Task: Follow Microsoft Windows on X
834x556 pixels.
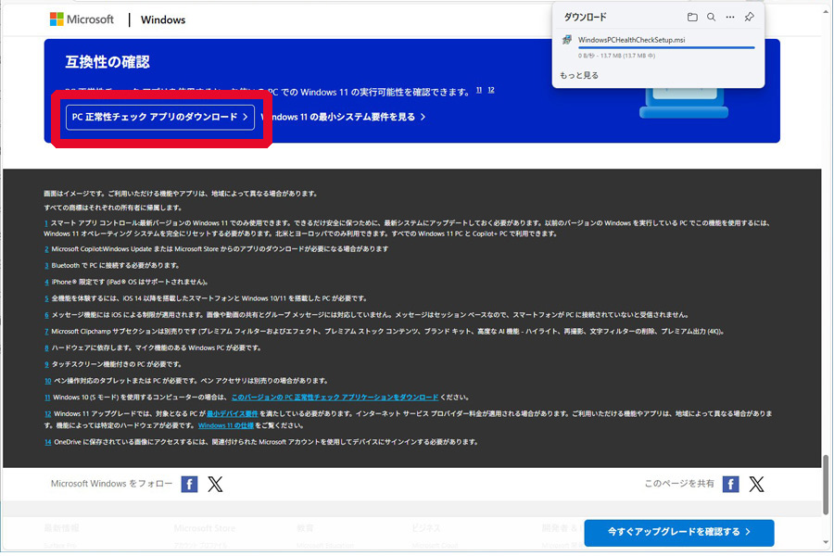Action: [215, 484]
